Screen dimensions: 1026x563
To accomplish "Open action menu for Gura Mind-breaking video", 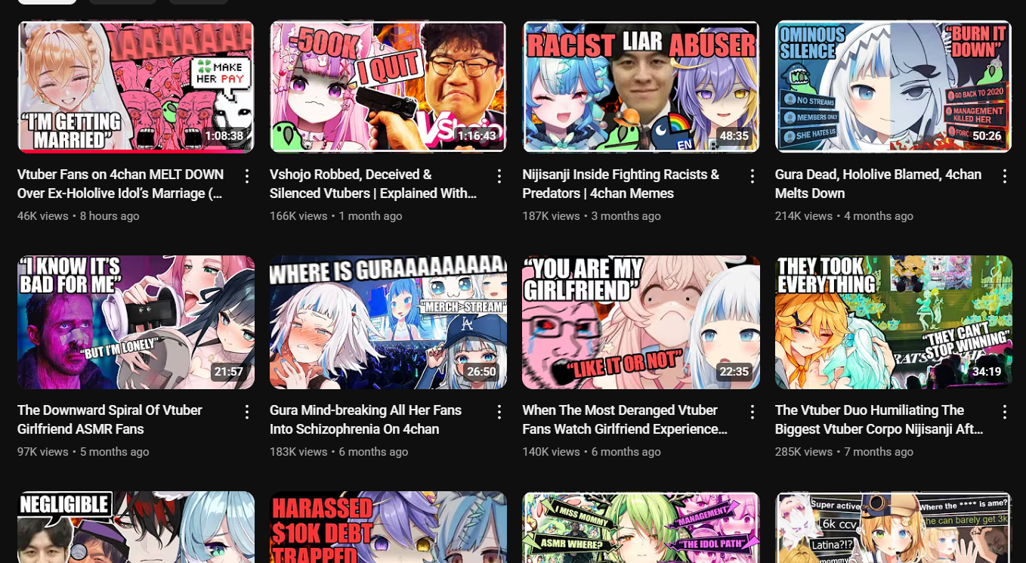I will [499, 412].
